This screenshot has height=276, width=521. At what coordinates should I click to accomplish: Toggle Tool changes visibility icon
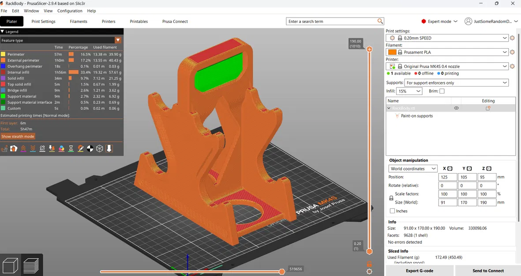click(x=52, y=149)
